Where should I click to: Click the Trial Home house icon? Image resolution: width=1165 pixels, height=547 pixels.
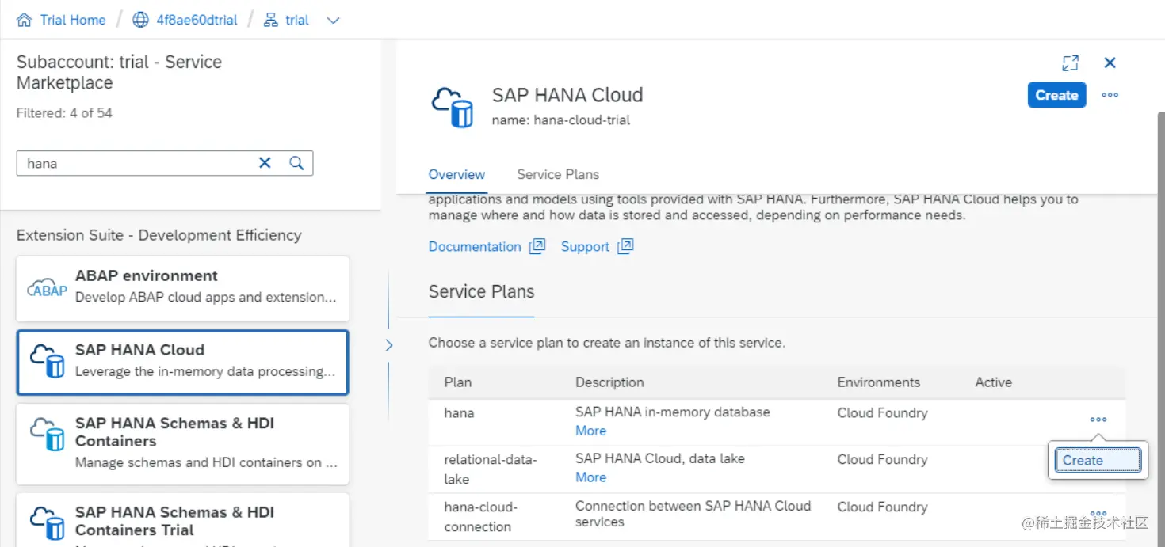click(x=25, y=20)
